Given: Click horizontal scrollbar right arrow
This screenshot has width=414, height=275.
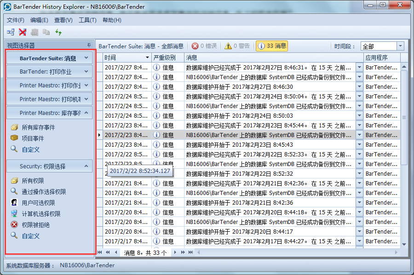Looking at the screenshot, I should pos(396,252).
